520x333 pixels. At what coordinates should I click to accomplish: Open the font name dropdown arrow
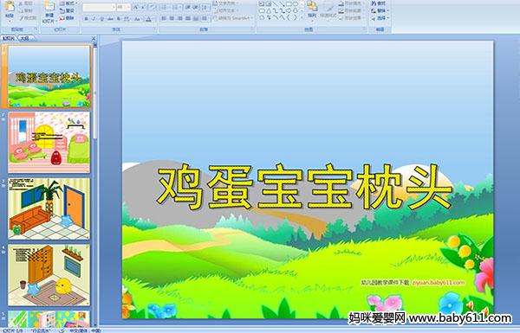[x=114, y=7]
